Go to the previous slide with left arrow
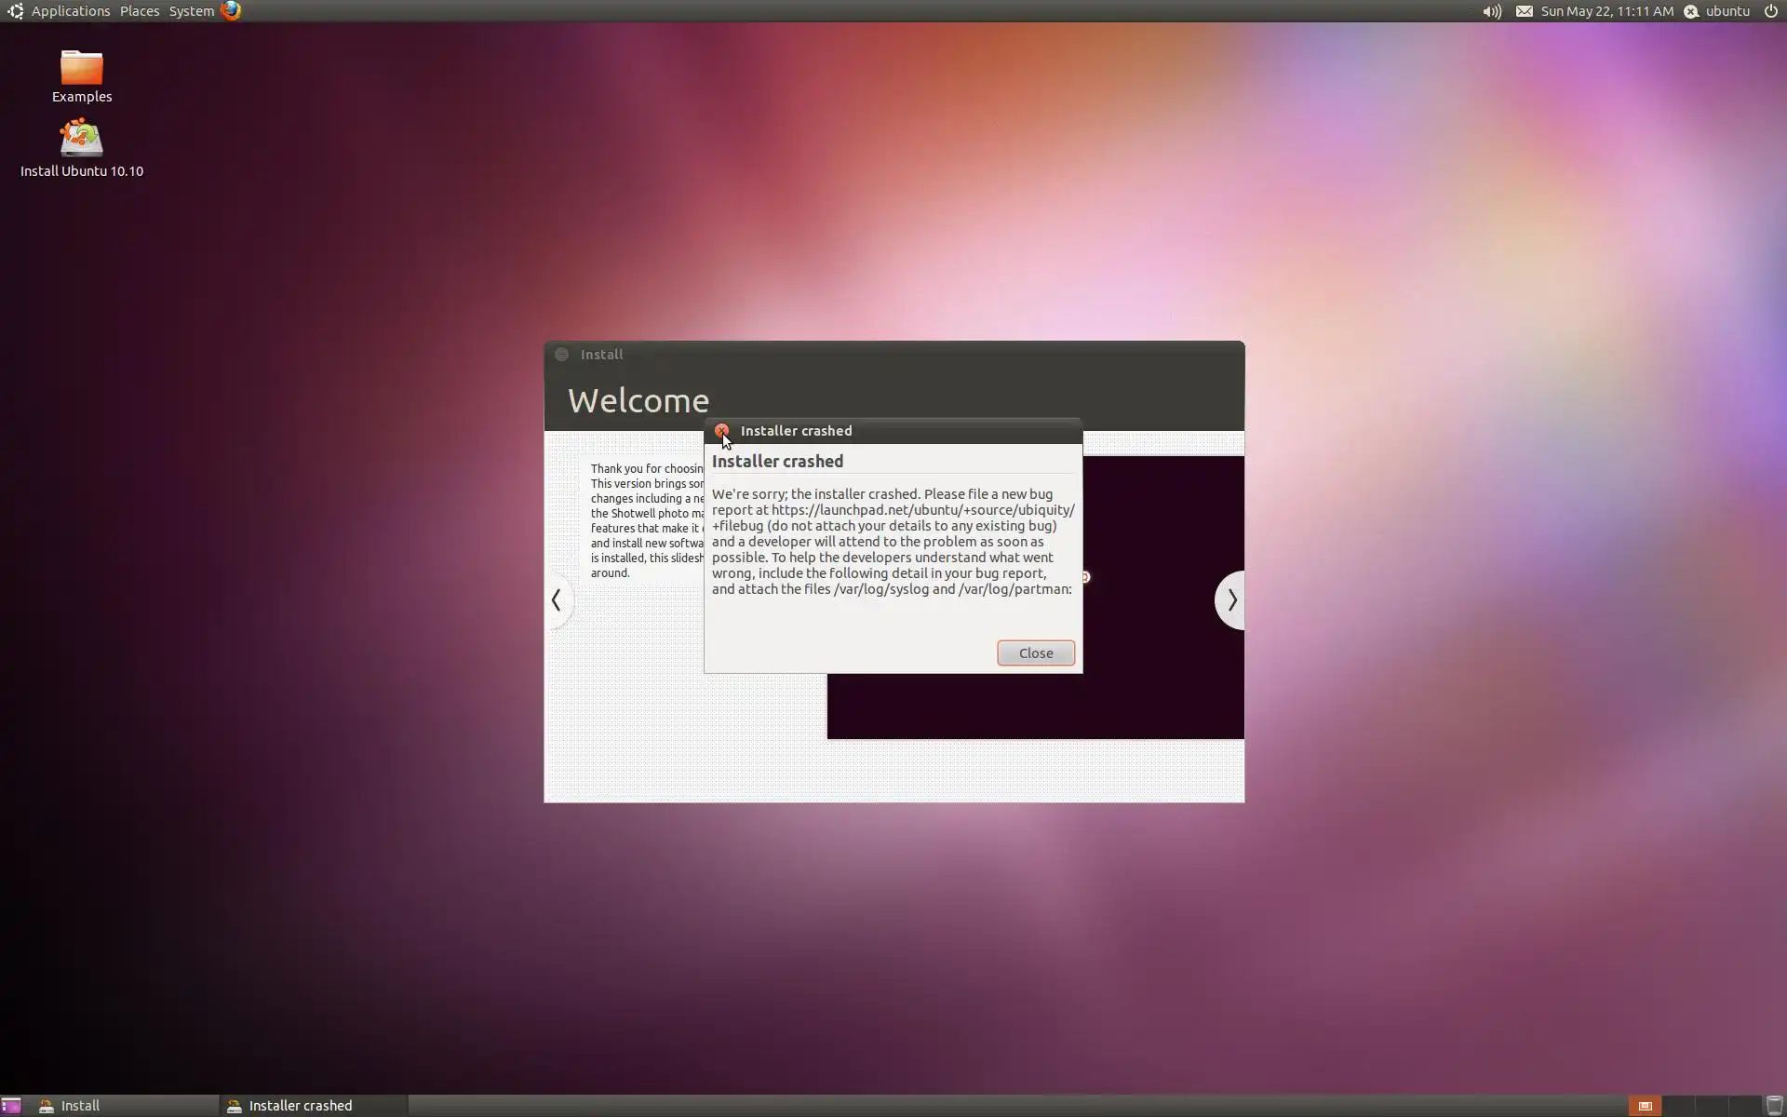The height and width of the screenshot is (1117, 1787). (557, 600)
